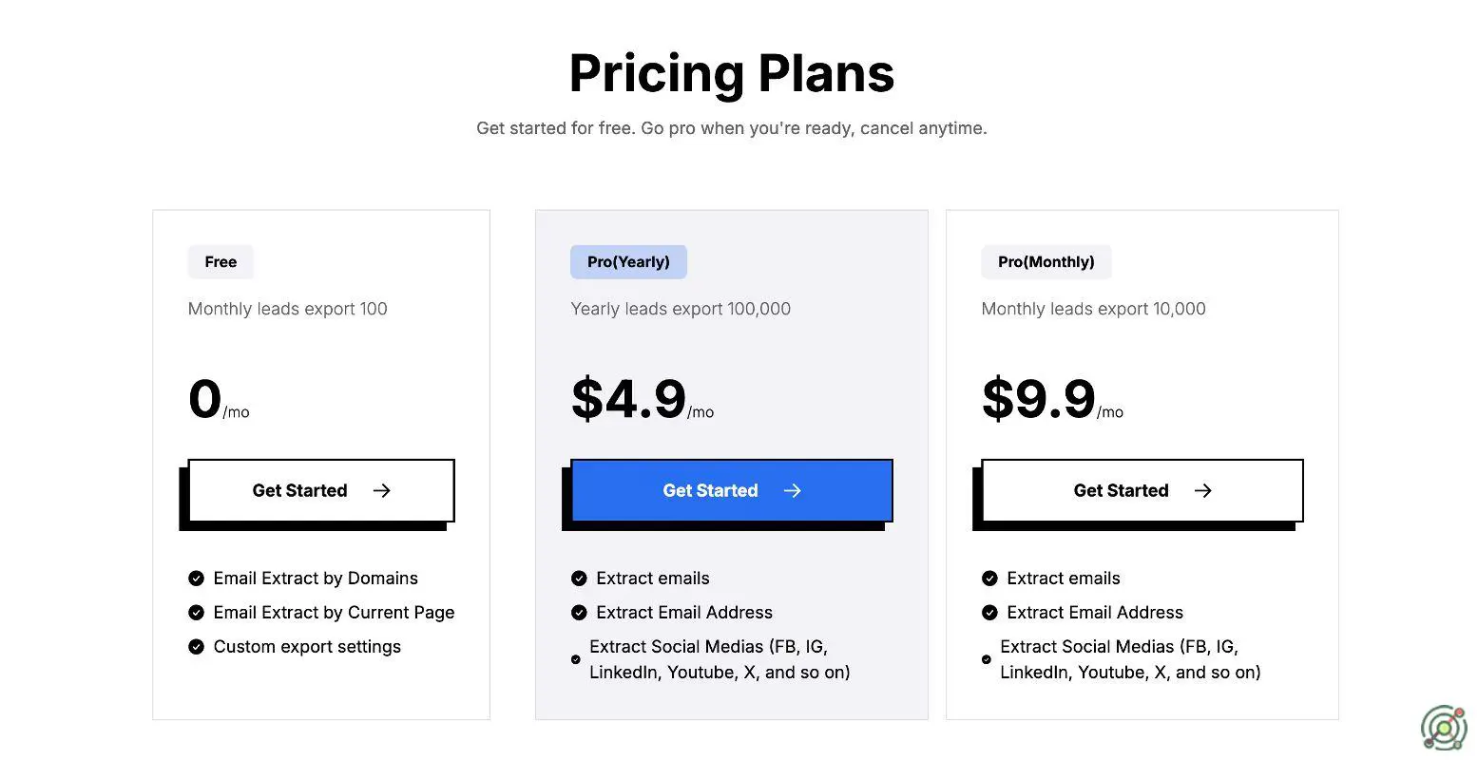This screenshot has width=1478, height=760.
Task: Click the $9.9 price in Pro(Monthly) card
Action: pyautogui.click(x=1039, y=398)
